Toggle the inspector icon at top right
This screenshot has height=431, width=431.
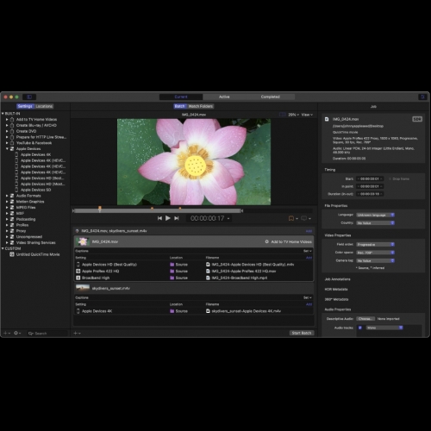point(423,97)
